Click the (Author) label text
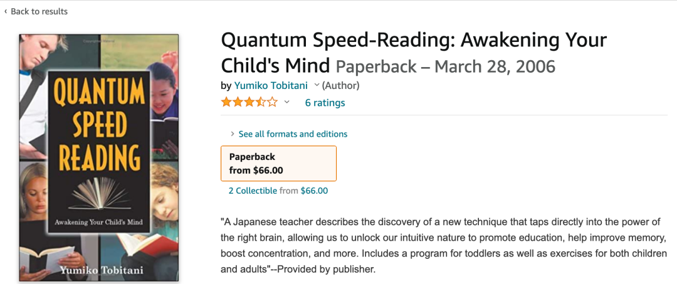This screenshot has width=677, height=284. [340, 85]
